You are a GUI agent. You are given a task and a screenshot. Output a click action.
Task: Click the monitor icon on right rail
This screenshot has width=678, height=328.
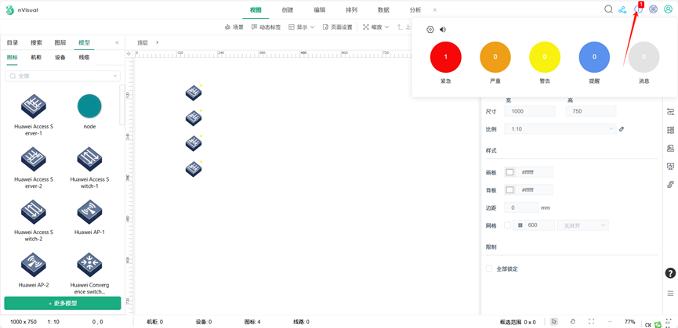671,166
